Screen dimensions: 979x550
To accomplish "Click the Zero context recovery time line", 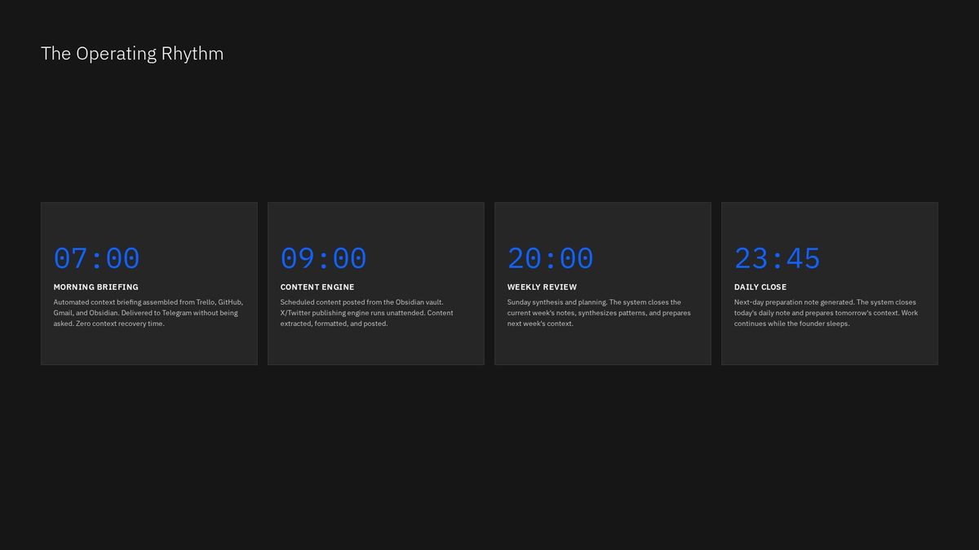I will 109,323.
